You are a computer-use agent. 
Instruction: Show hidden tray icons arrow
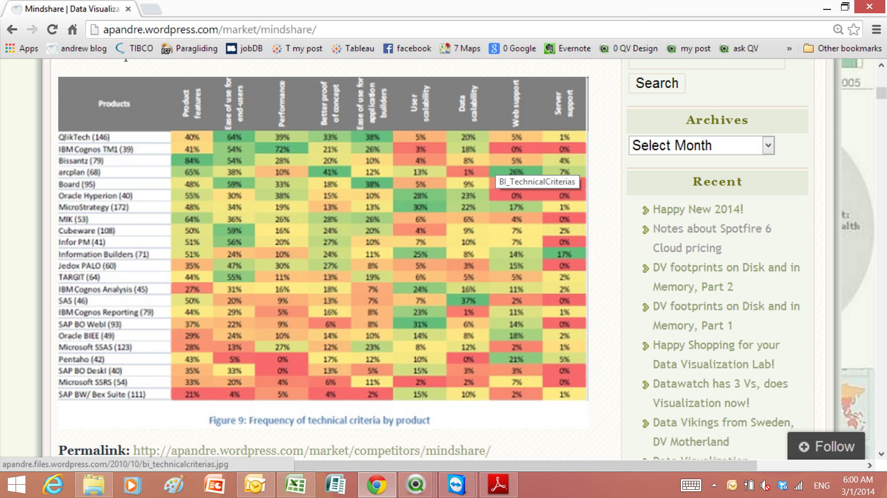714,485
